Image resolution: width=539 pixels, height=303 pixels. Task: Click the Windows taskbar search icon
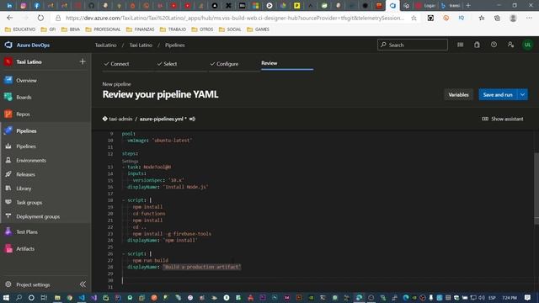[19, 297]
